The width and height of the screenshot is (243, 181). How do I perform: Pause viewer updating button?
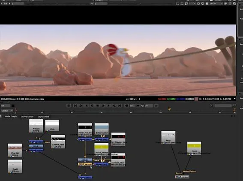pyautogui.click(x=207, y=3)
